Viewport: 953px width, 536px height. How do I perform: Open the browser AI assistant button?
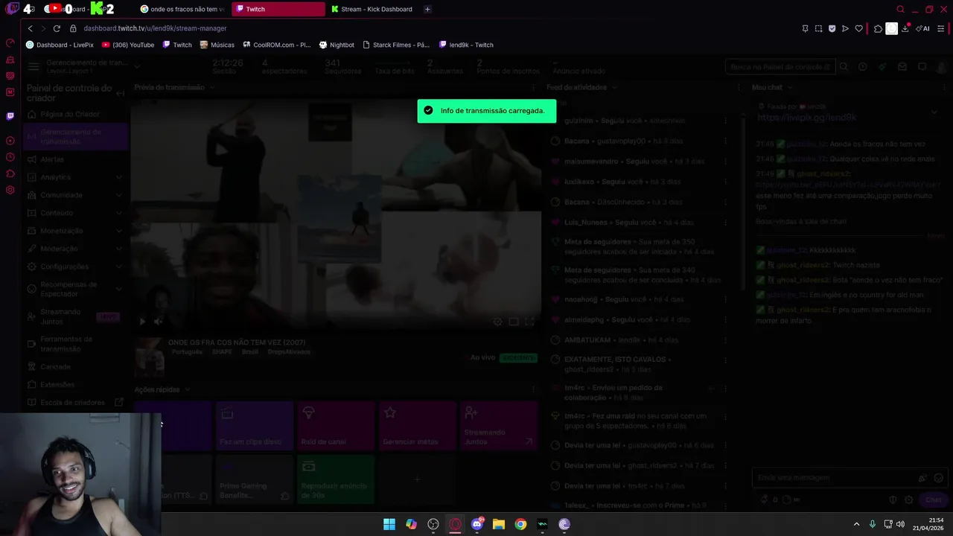click(923, 28)
